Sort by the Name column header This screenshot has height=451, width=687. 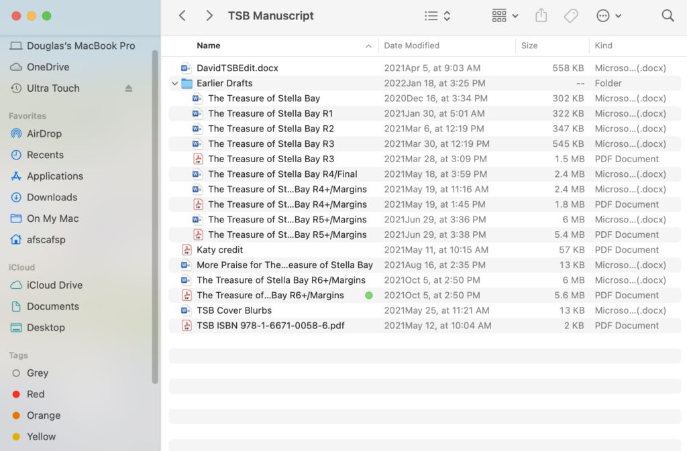coord(209,46)
